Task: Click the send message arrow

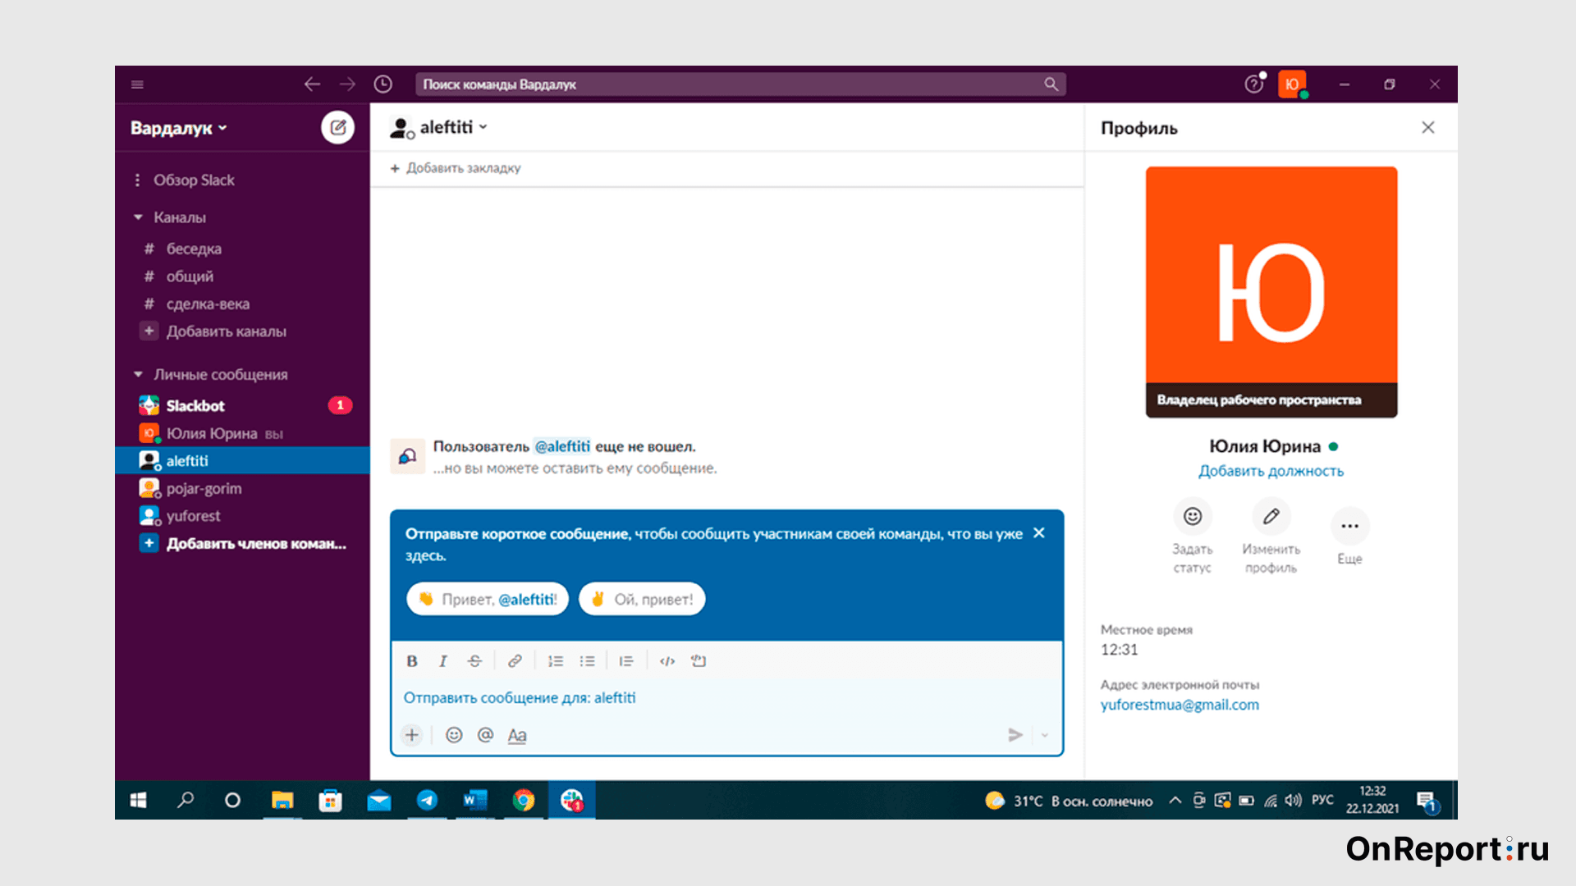Action: pos(1015,735)
